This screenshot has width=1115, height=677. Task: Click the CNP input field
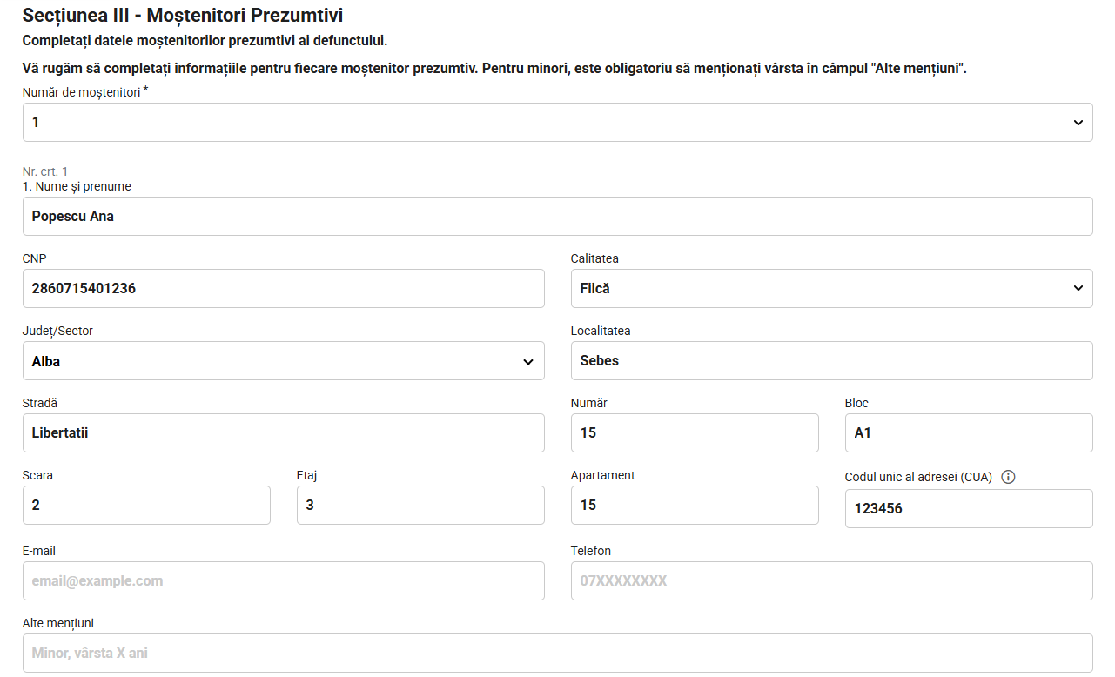pyautogui.click(x=284, y=288)
